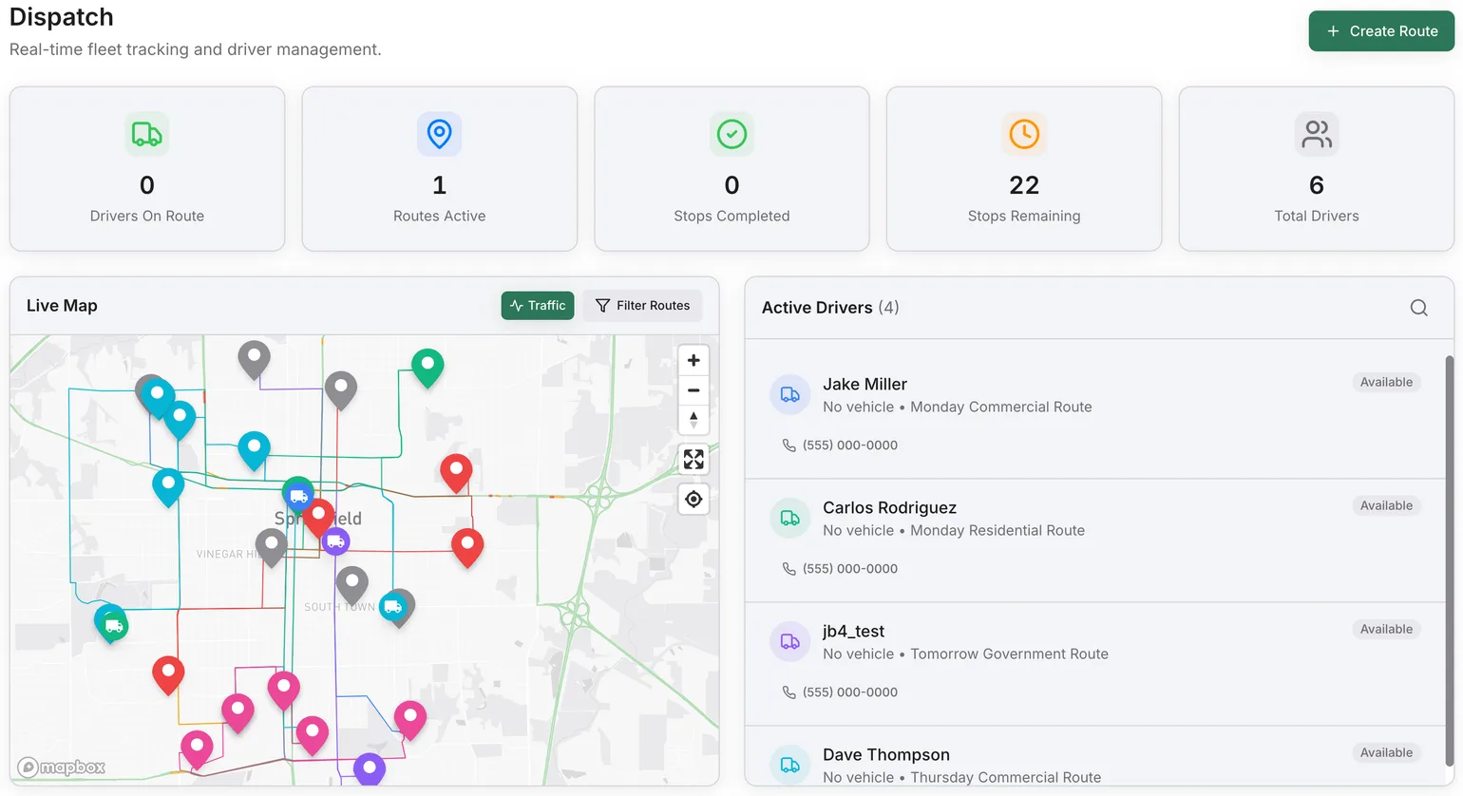Click the Monday Commercial Route text
Screen dimensions: 1463x796
click(x=1001, y=407)
